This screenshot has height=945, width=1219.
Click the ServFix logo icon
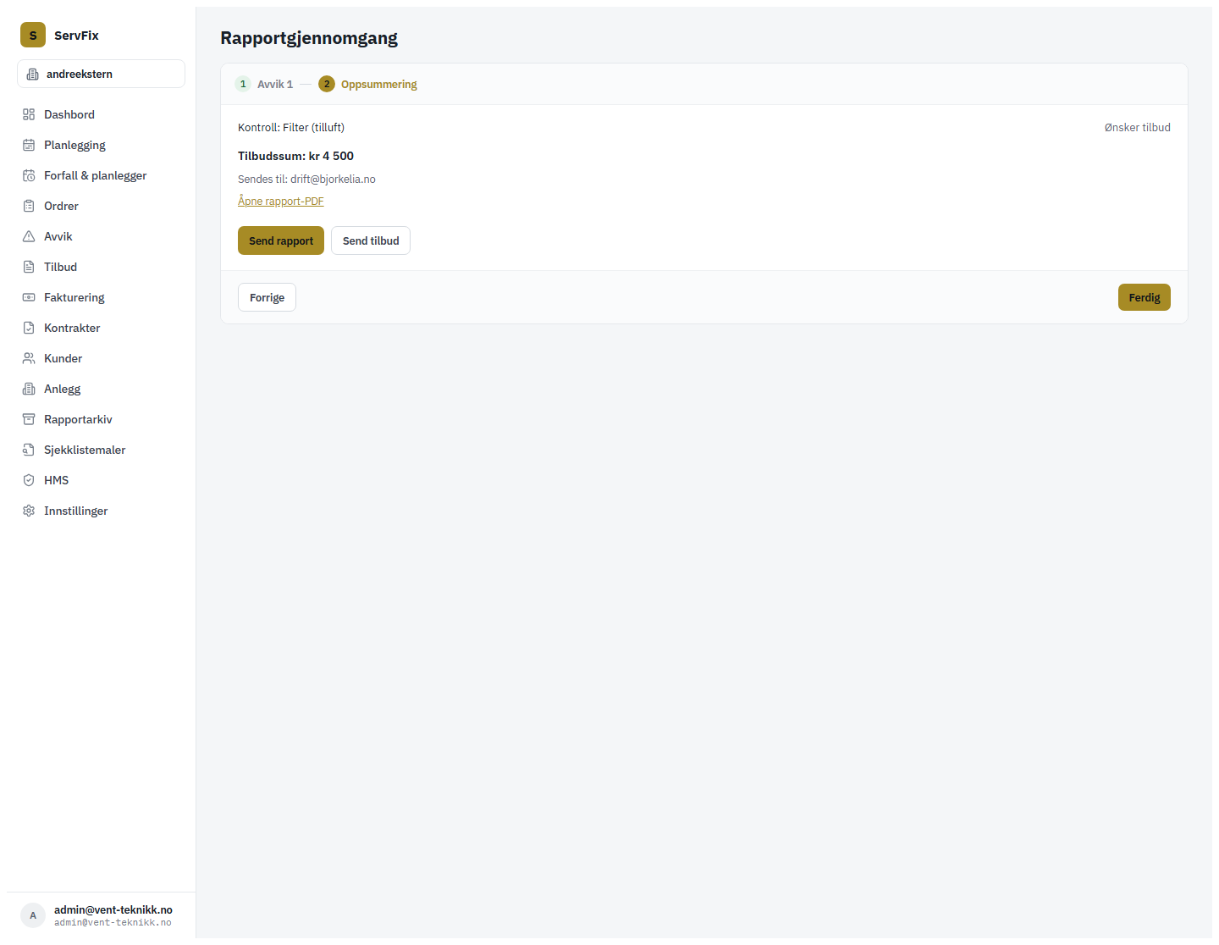pyautogui.click(x=33, y=35)
